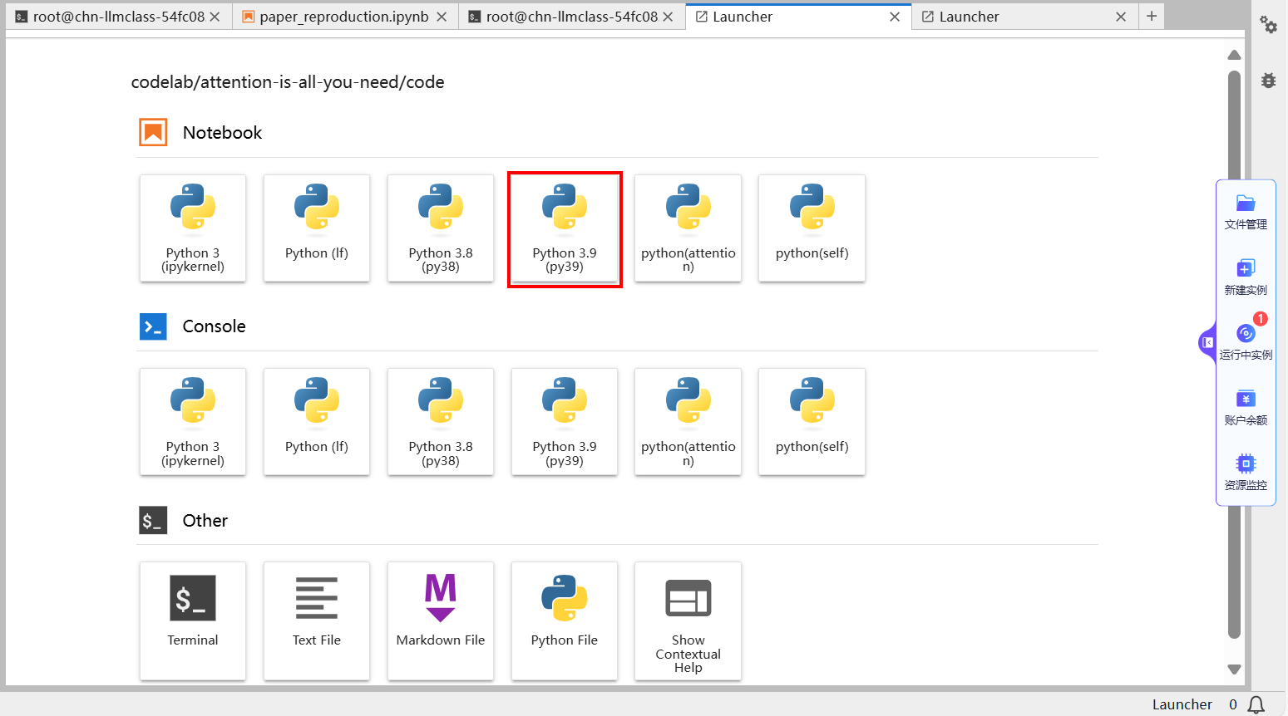Open notifications bell in status bar

point(1256,704)
